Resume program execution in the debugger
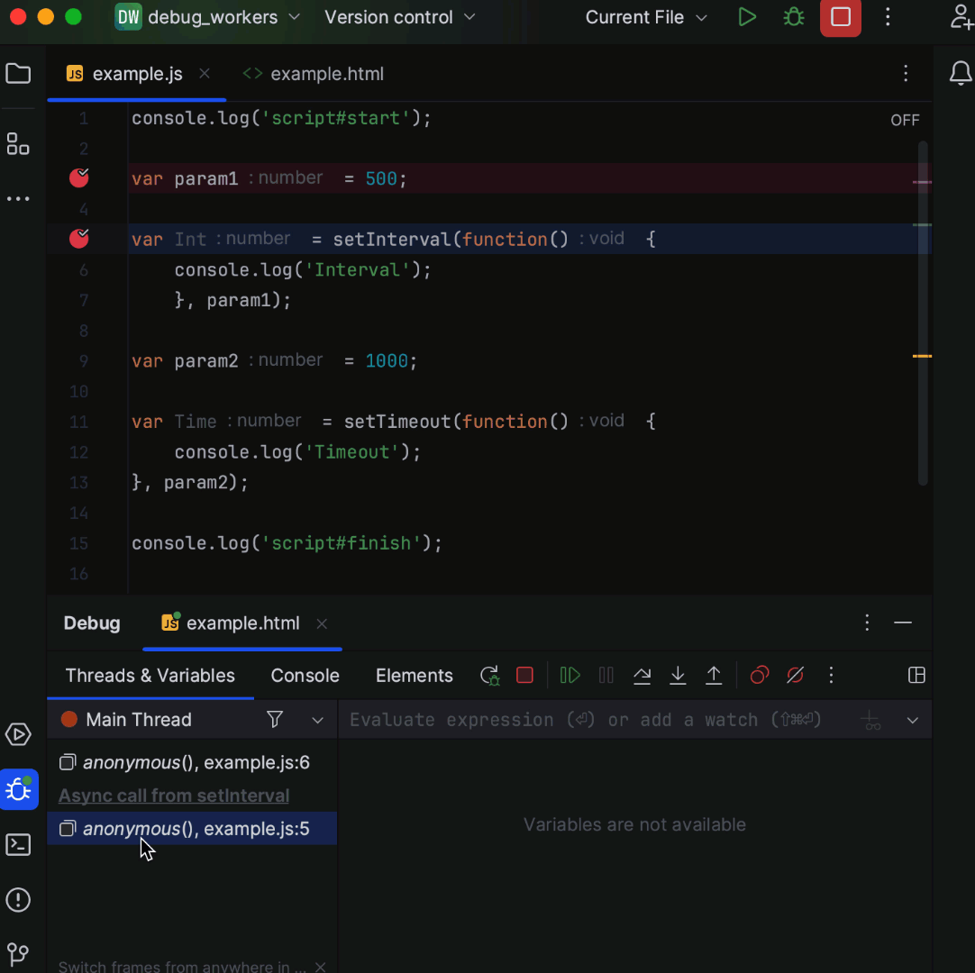Viewport: 975px width, 973px height. [x=570, y=675]
